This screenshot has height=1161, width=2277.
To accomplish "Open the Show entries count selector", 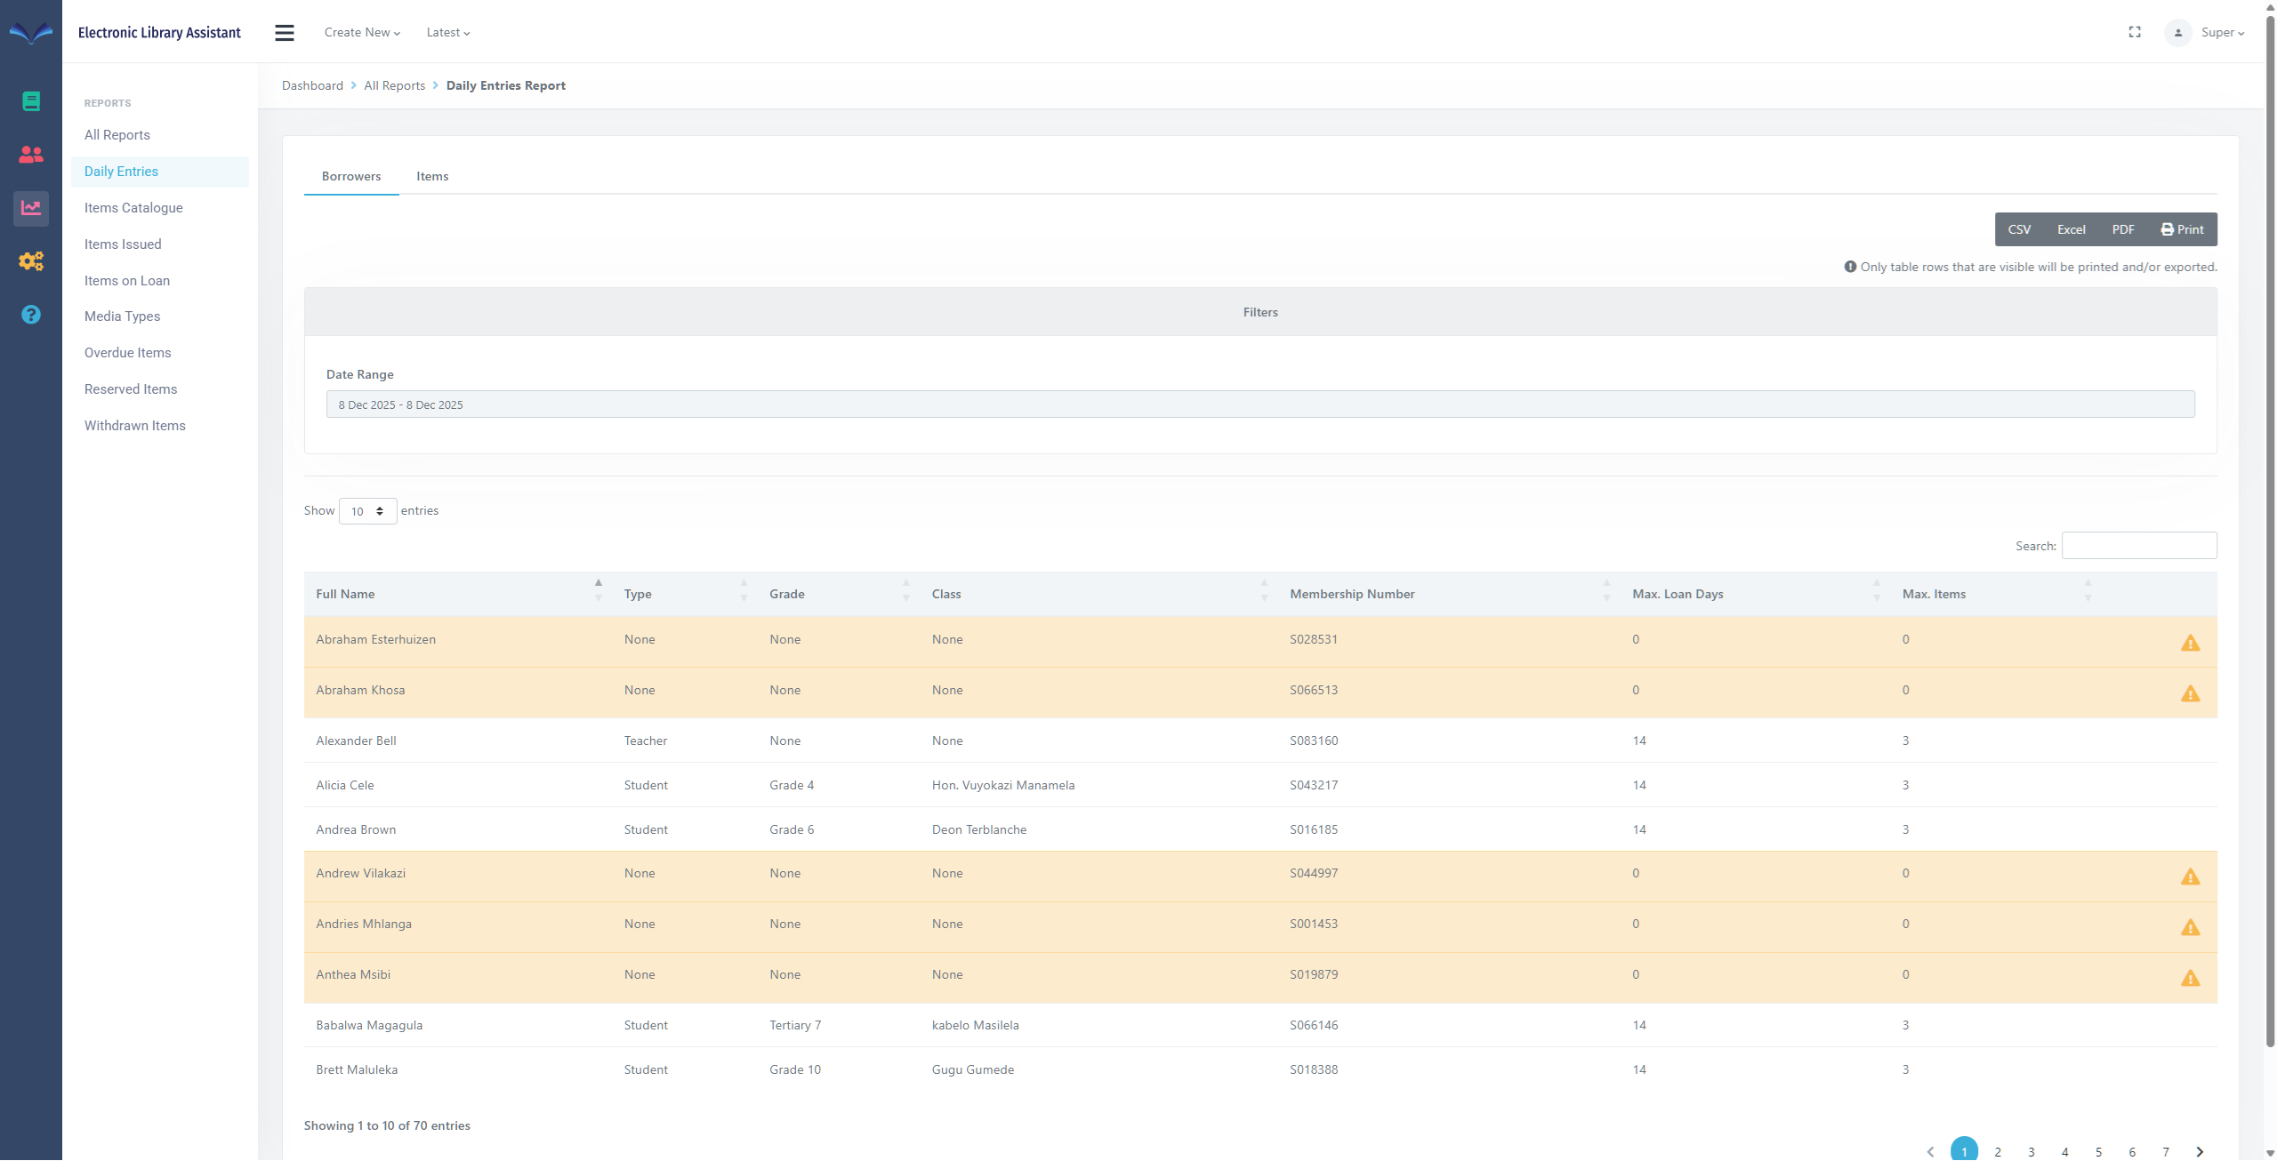I will pyautogui.click(x=367, y=511).
